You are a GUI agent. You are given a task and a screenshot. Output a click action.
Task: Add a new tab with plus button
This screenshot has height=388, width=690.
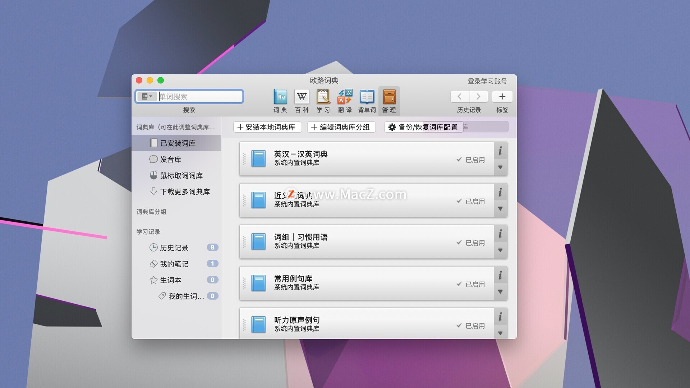pos(502,96)
